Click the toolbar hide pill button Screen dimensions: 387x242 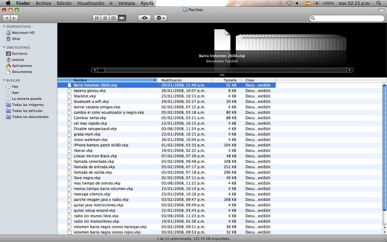381,10
